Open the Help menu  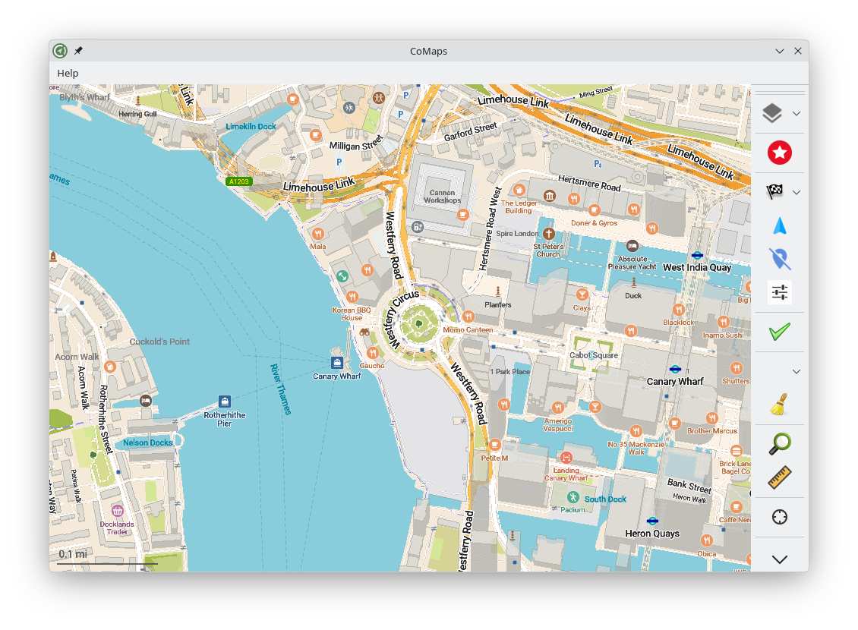point(68,74)
